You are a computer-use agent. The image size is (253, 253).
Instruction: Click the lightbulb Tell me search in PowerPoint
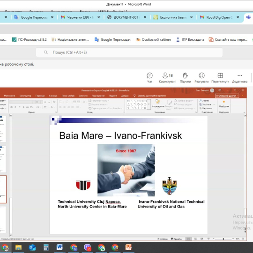pos(134,96)
